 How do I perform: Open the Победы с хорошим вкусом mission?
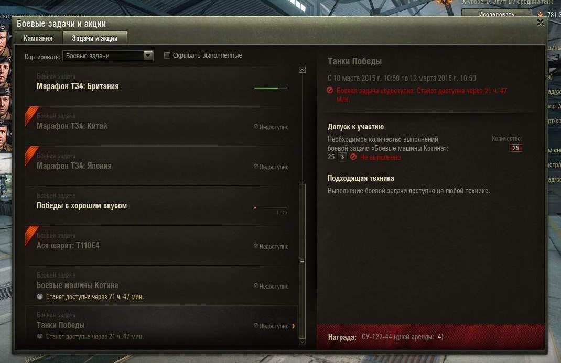click(x=161, y=205)
